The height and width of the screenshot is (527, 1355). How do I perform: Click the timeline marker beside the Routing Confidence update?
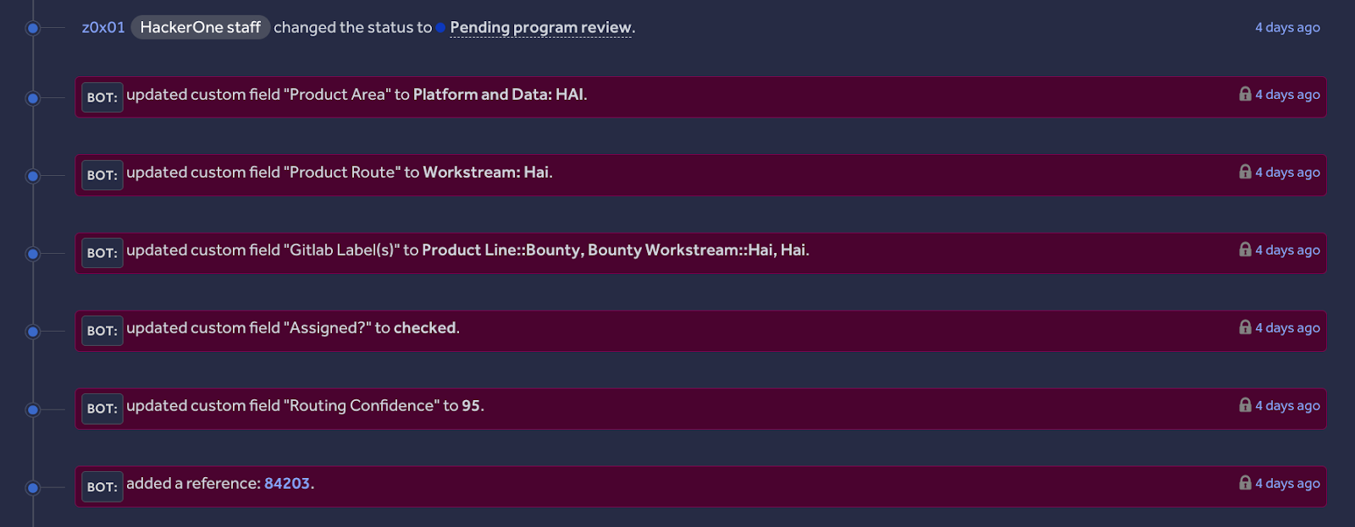point(33,409)
